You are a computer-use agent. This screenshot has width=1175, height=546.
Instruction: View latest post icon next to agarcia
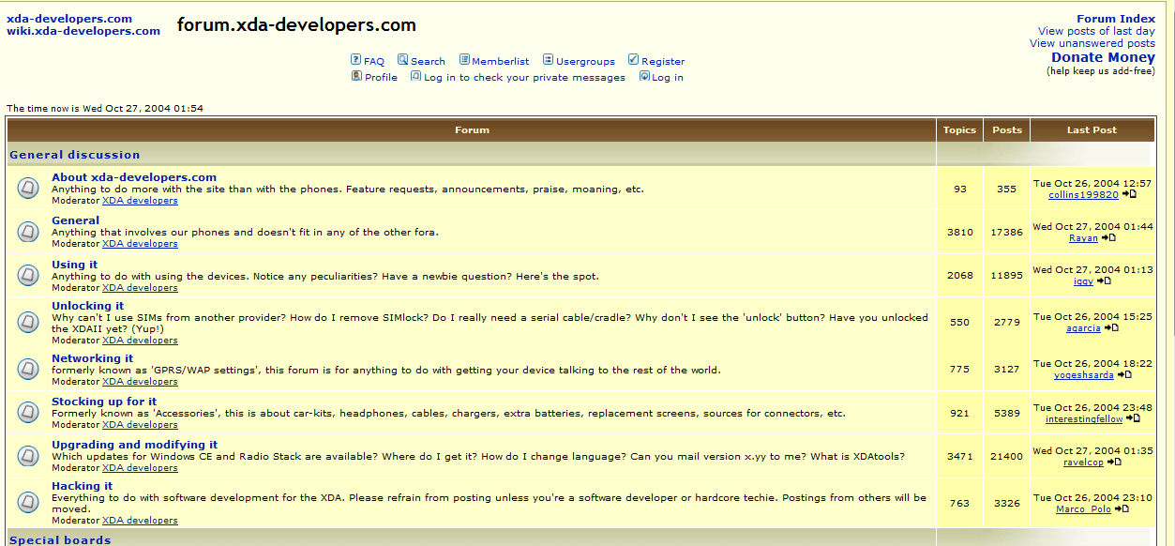(x=1111, y=327)
